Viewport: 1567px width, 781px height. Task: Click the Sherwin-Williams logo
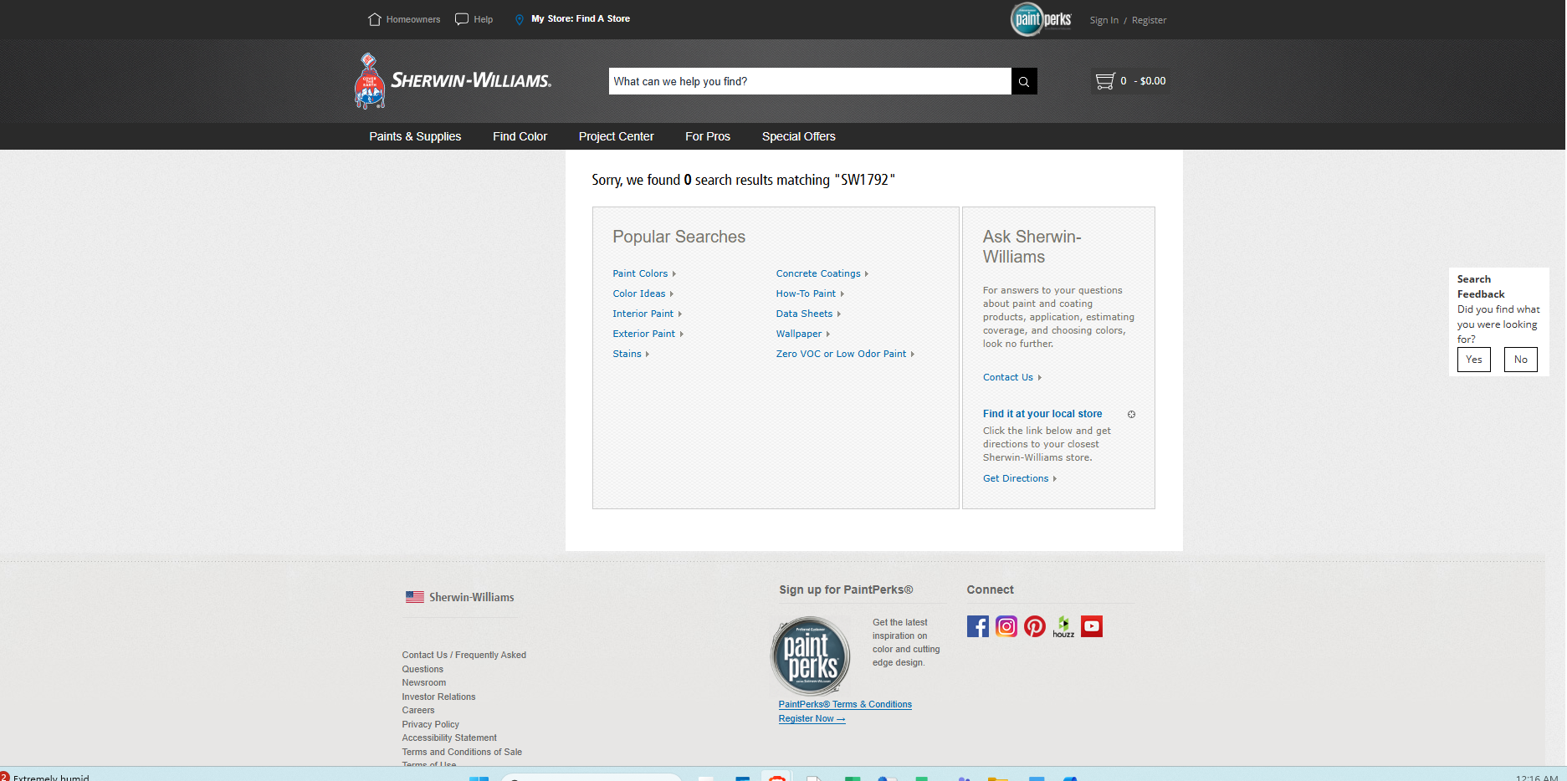453,81
